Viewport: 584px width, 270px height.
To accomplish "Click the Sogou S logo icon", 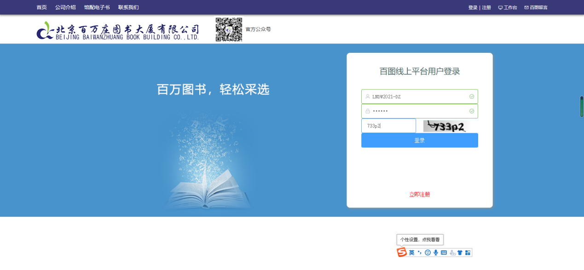I will click(x=402, y=253).
